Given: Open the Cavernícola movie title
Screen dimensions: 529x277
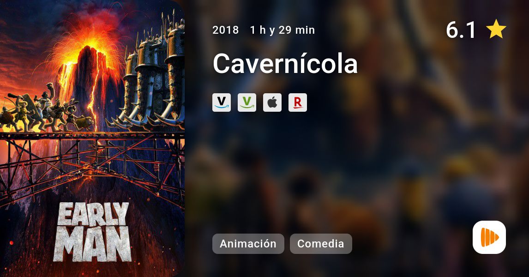Looking at the screenshot, I should pyautogui.click(x=285, y=63).
